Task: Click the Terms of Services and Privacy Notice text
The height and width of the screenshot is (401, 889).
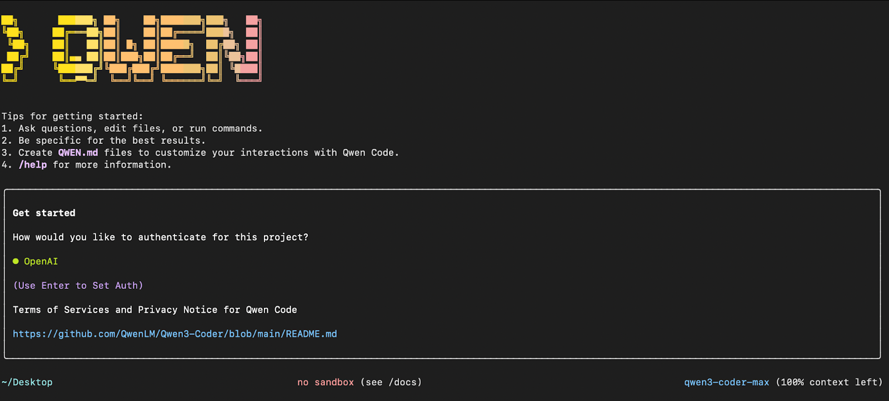Action: tap(155, 310)
